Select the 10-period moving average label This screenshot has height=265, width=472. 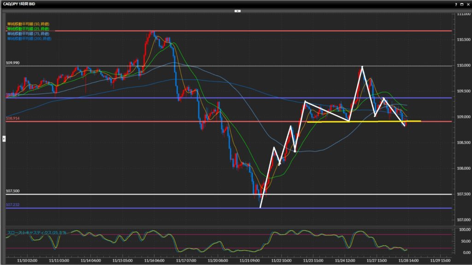tap(28, 24)
